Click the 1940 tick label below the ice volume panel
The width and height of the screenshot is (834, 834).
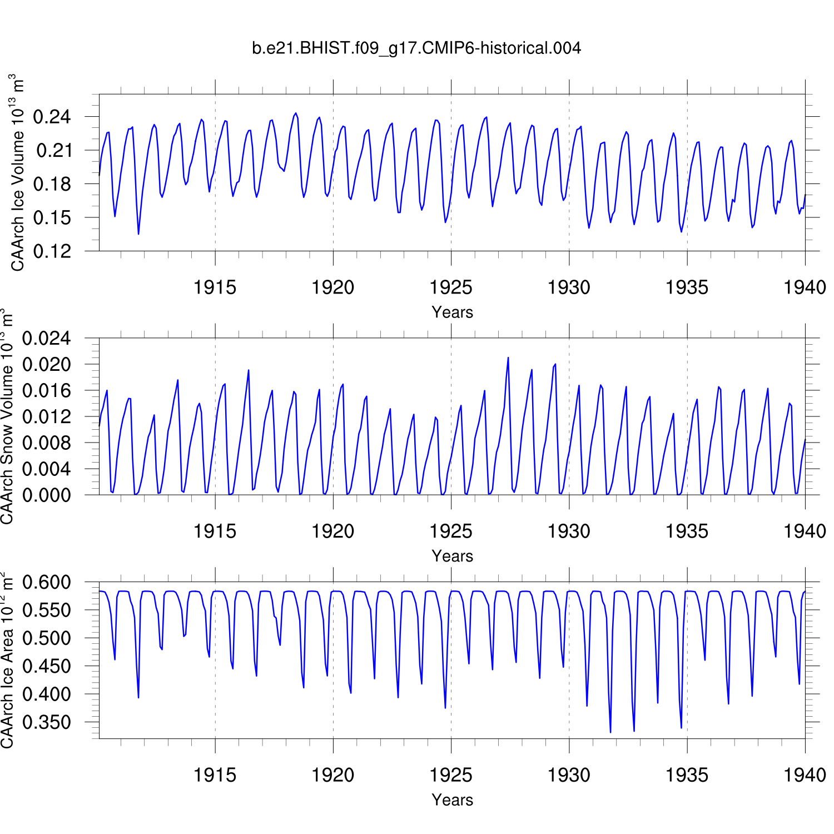point(805,287)
